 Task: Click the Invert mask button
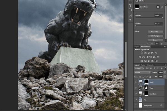[155, 40]
